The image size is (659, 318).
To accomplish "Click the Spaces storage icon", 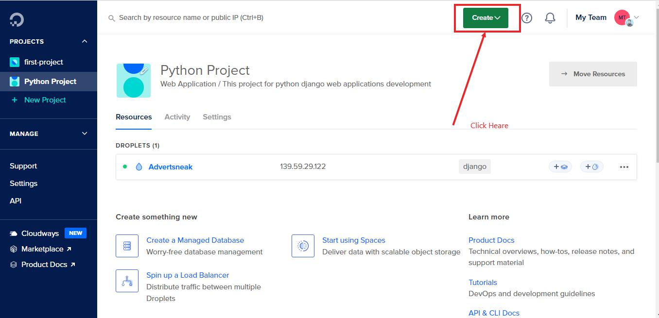I will 303,246.
